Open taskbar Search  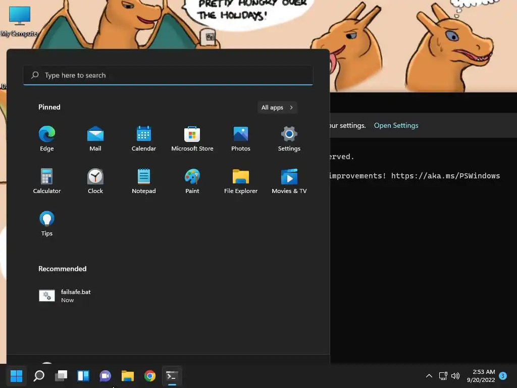(39, 376)
